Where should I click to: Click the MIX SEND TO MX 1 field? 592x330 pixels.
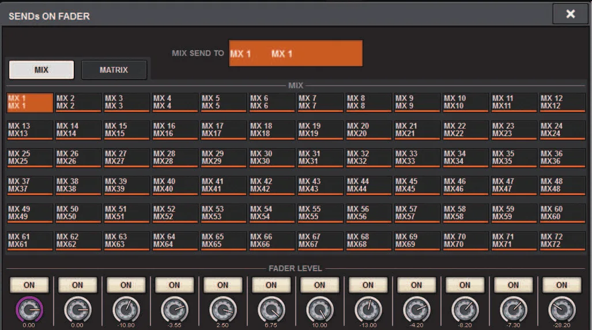[296, 53]
